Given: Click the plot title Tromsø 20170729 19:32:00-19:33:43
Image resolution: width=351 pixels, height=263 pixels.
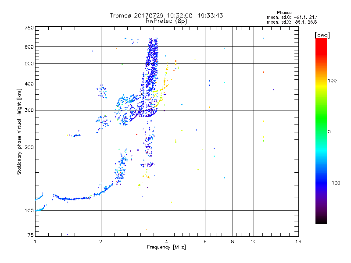Looking at the screenshot, I should (x=166, y=15).
